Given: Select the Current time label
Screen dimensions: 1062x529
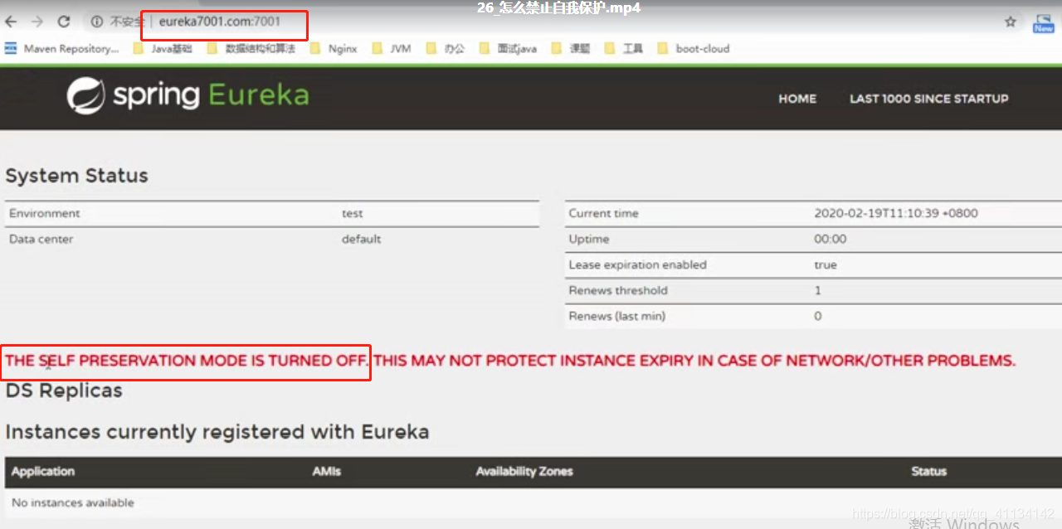Looking at the screenshot, I should pos(603,213).
